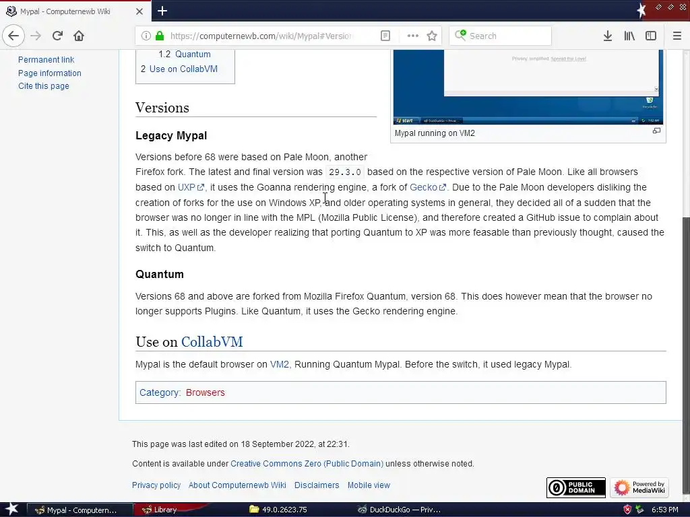Open the browser hamburger menu
690x517 pixels.
click(x=677, y=36)
